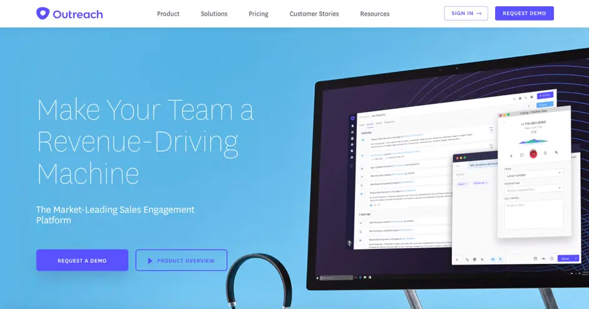
Task: Click the microphone mute icon in the call window
Action: coord(511,155)
